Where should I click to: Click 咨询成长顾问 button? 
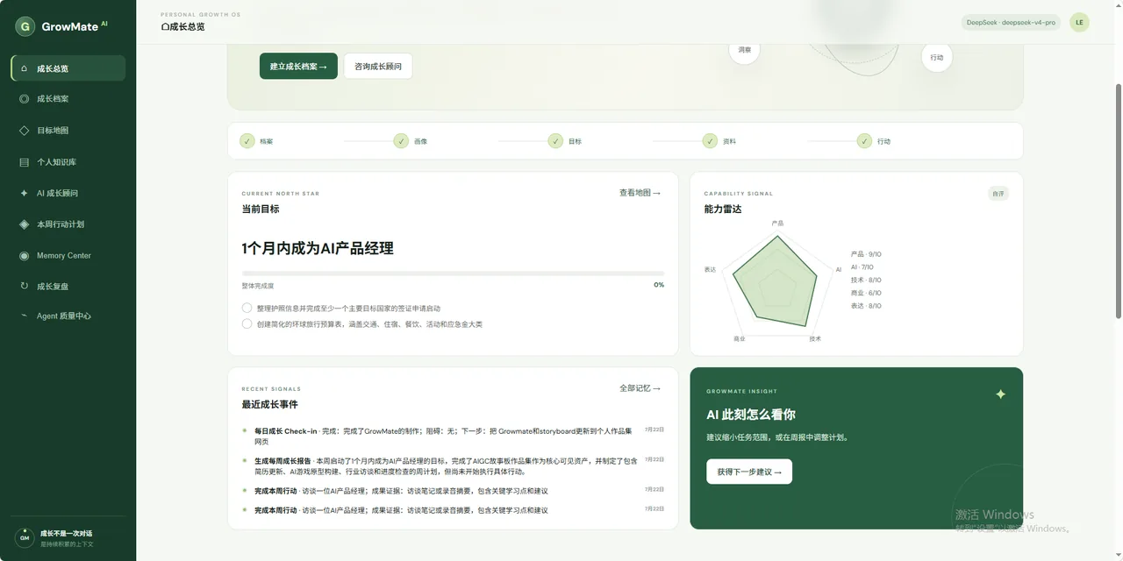coord(377,66)
